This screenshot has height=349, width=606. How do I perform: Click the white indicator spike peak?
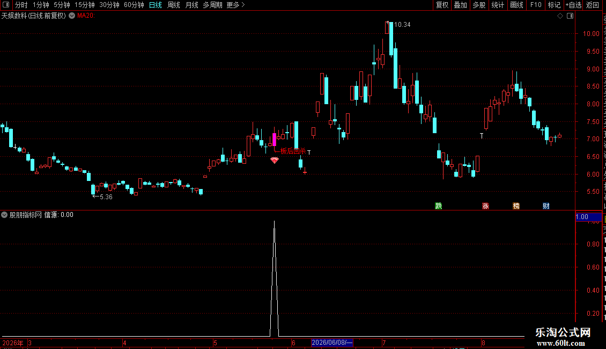click(x=275, y=222)
